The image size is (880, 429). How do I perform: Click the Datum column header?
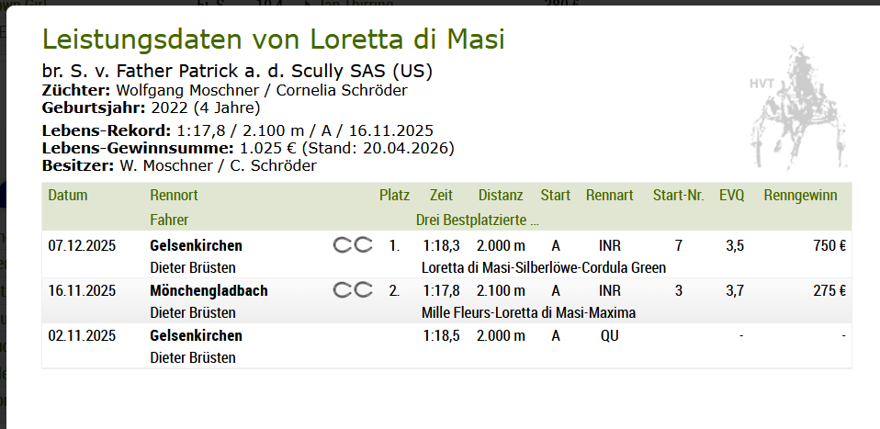click(x=68, y=196)
